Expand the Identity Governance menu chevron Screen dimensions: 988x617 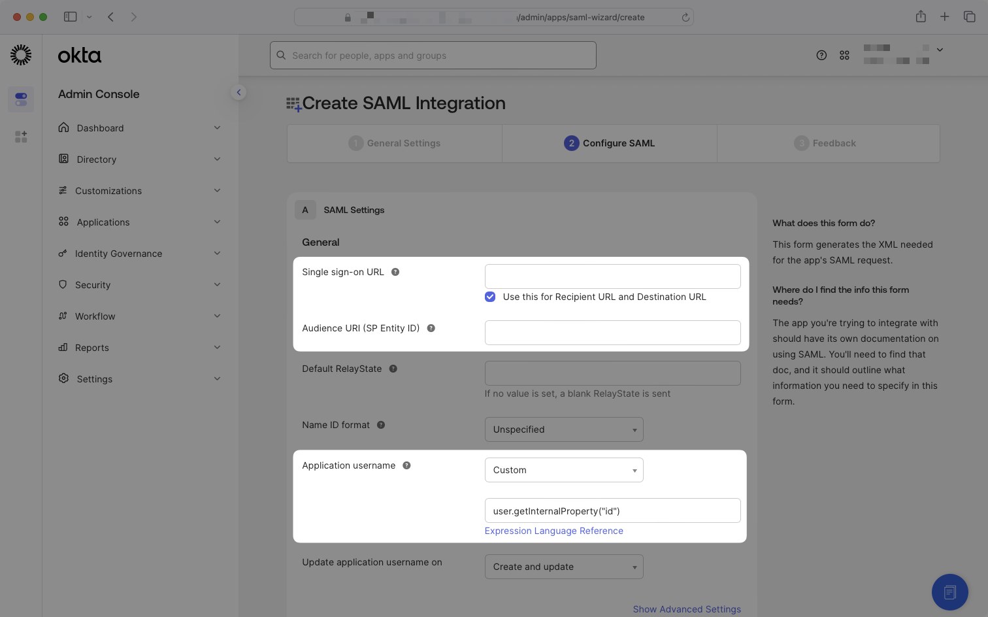tap(217, 253)
